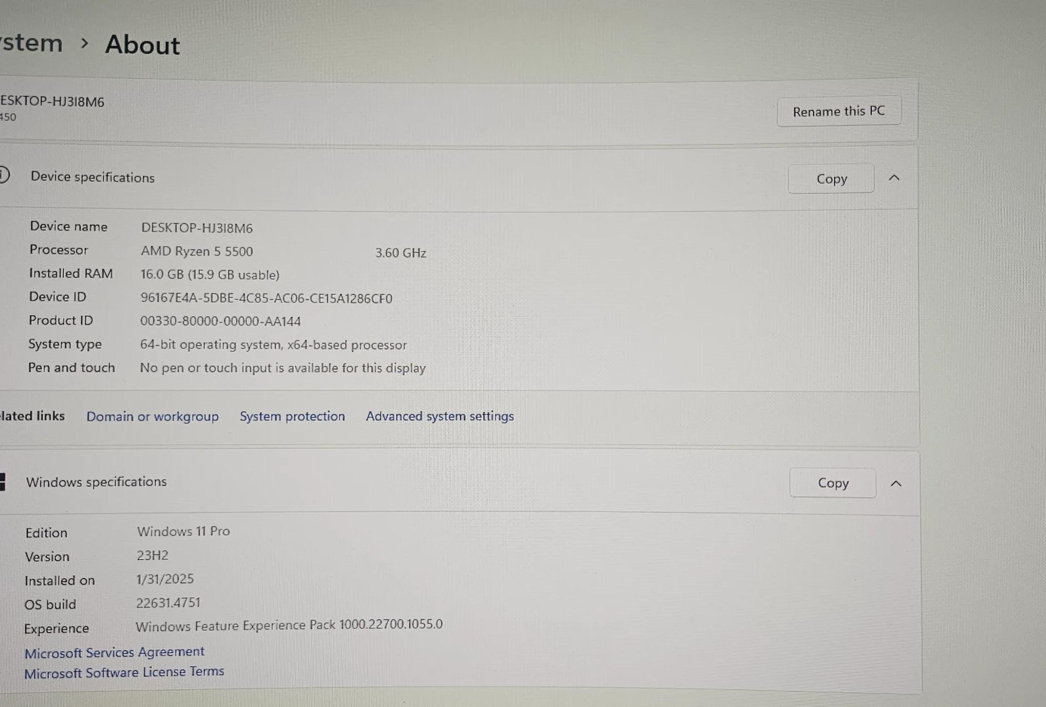This screenshot has height=707, width=1046.
Task: Click the Device ID label
Action: coord(57,296)
